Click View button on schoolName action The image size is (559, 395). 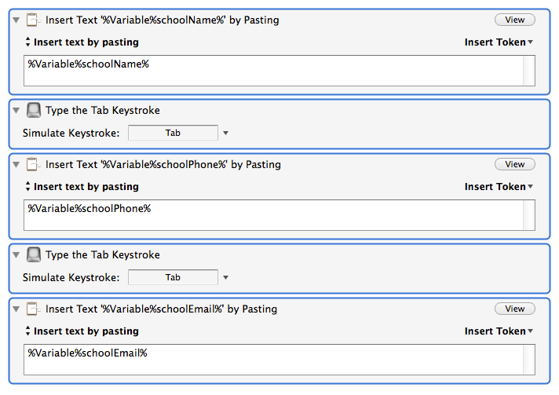pyautogui.click(x=514, y=20)
